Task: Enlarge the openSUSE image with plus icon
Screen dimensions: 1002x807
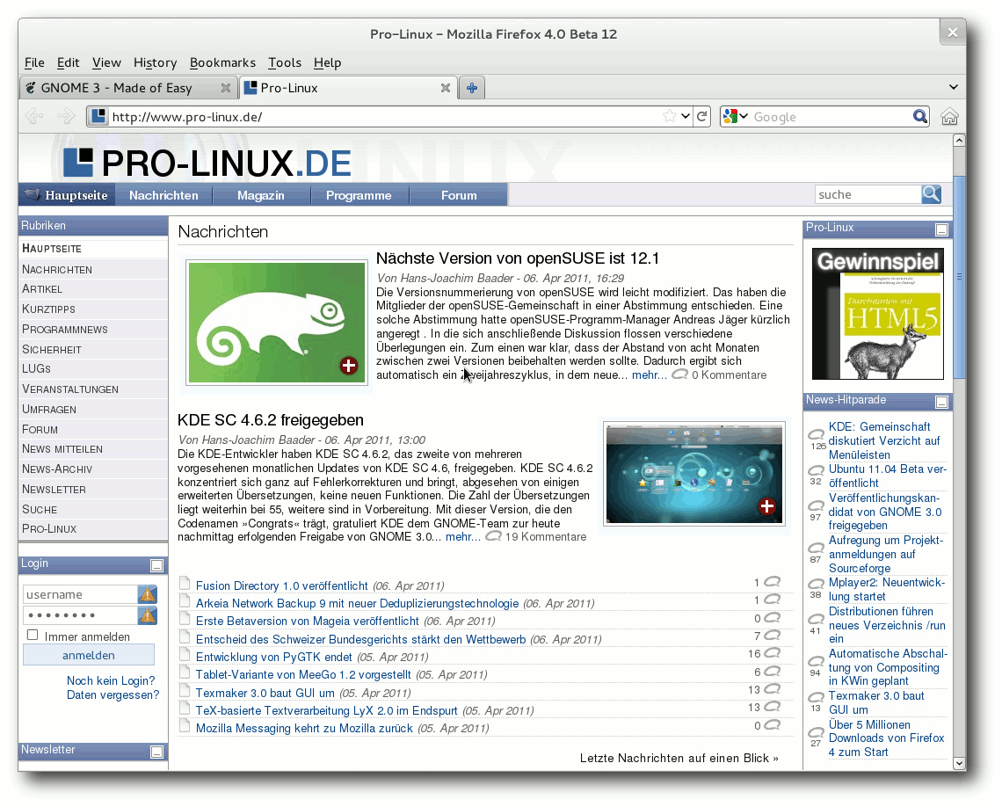Action: tap(348, 366)
